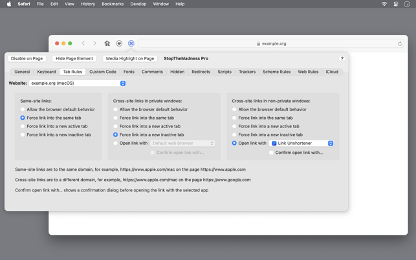Open the Help menu
Image resolution: width=416 pixels, height=260 pixels.
pyautogui.click(x=180, y=4)
